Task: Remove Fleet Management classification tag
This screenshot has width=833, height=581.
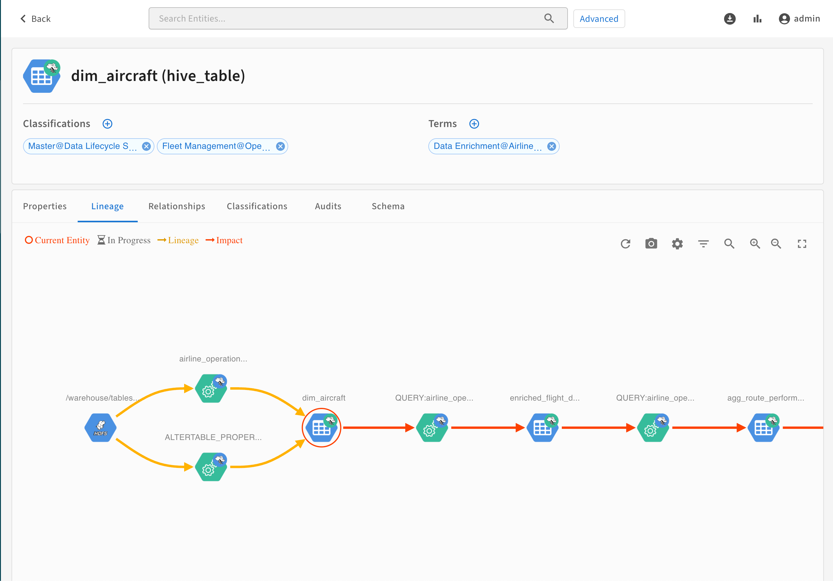Action: [280, 146]
